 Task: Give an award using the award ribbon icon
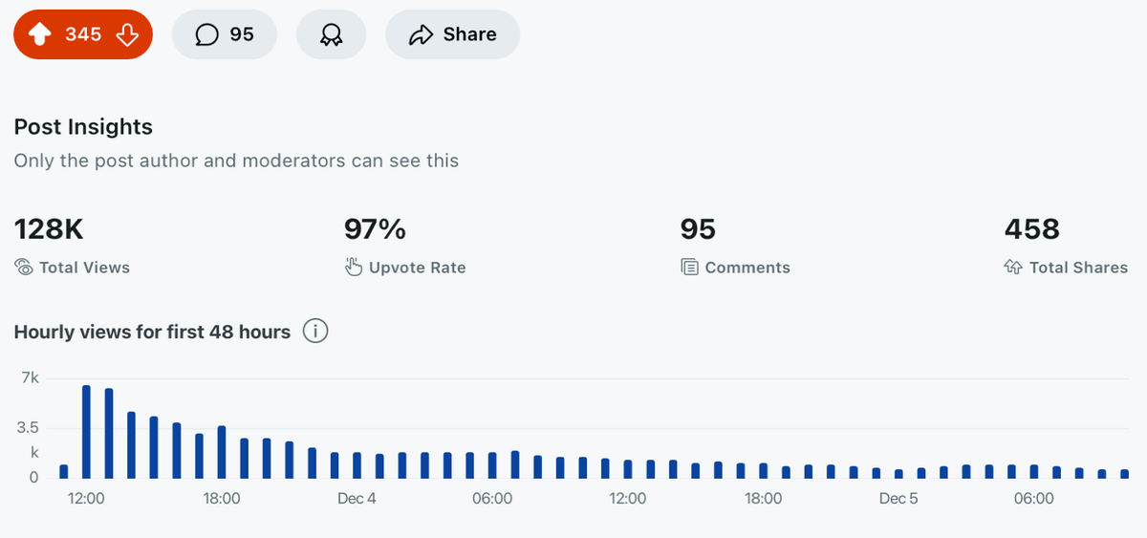tap(331, 34)
